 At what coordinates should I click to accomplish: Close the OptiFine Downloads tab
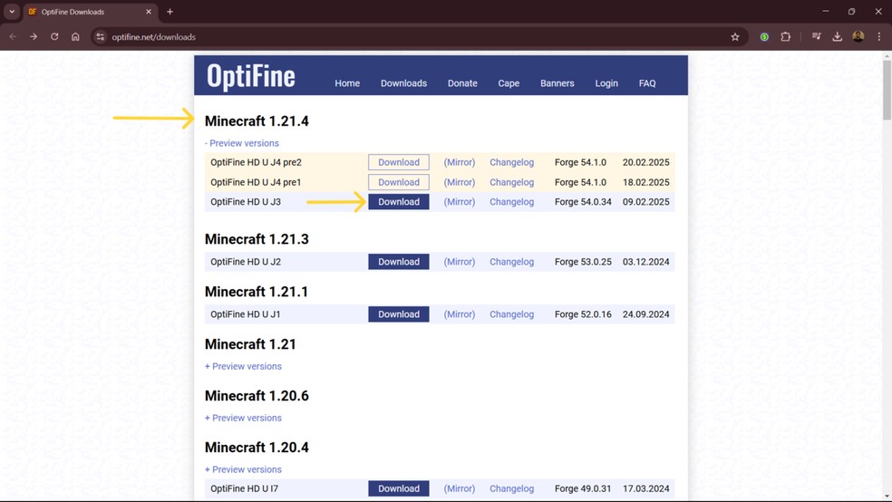[x=149, y=12]
